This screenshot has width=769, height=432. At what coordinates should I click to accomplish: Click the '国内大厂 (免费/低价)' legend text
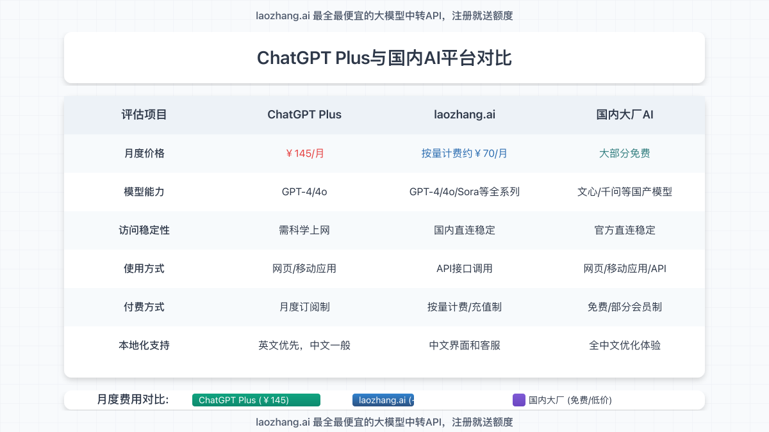570,400
